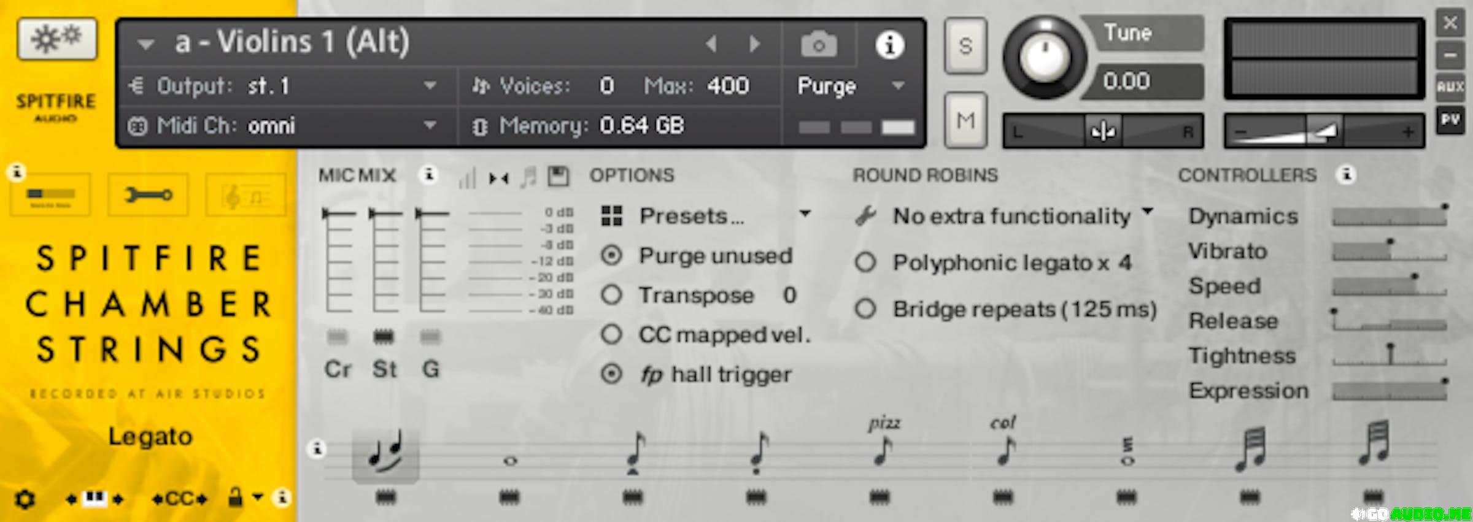Click the camera snapshot icon

(819, 45)
